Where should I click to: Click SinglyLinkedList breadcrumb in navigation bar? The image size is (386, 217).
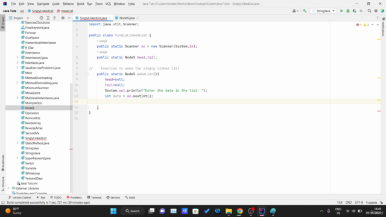[x=40, y=11]
